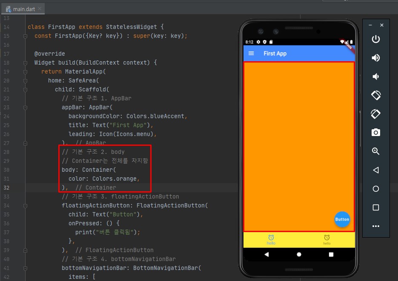Click the emulator power button icon
The image size is (398, 281).
pos(376,39)
